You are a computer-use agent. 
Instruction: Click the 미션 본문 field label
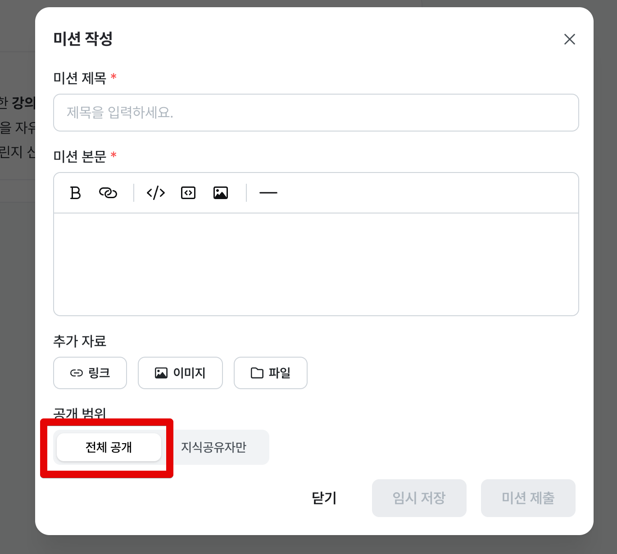[80, 156]
